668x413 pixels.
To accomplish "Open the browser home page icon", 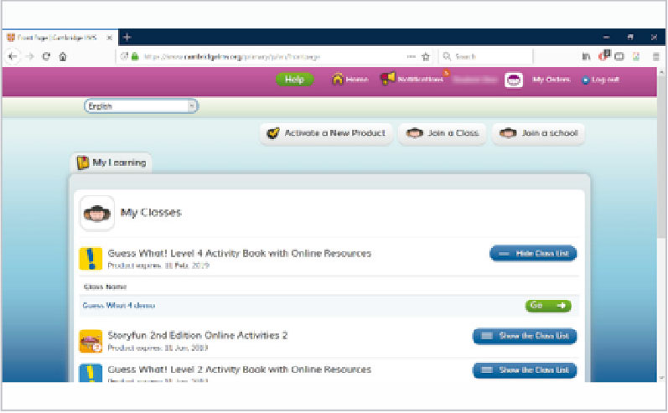I will tap(63, 57).
